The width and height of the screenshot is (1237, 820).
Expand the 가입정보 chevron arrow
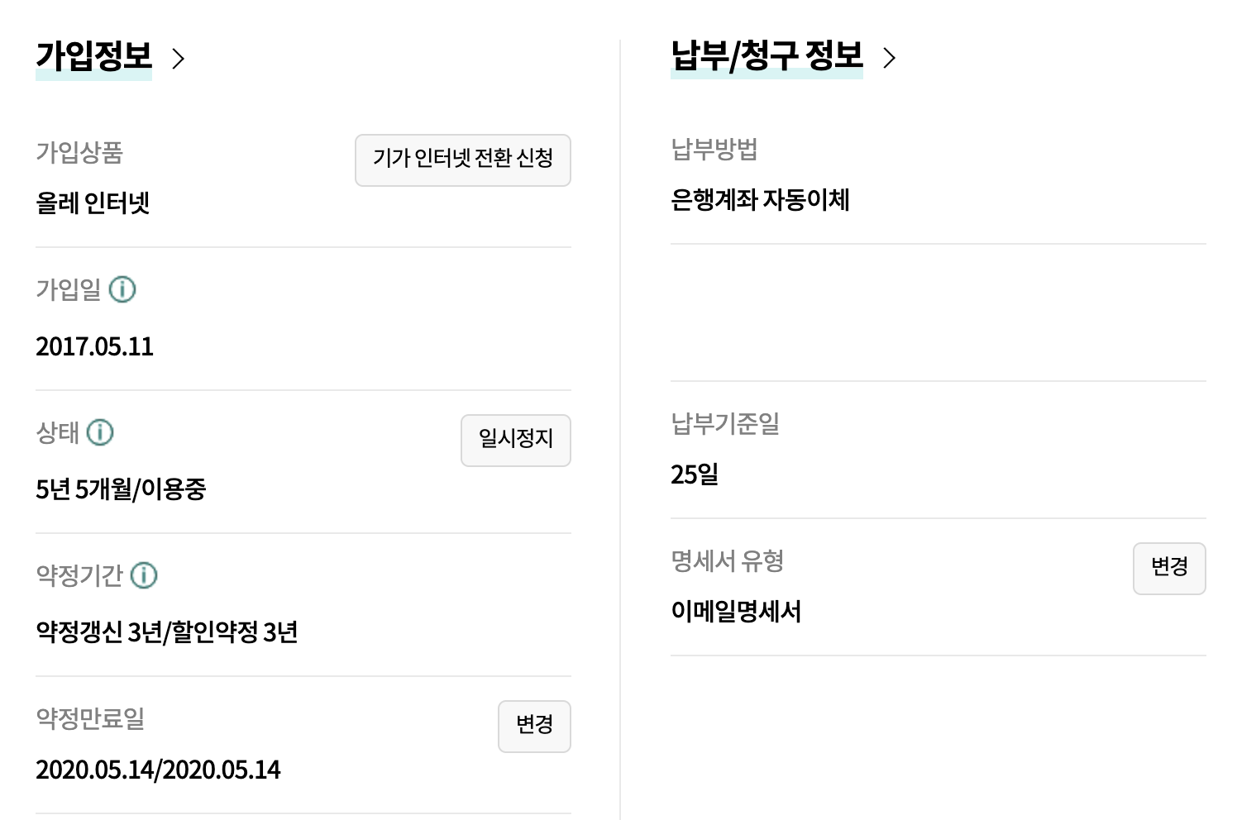coord(178,58)
